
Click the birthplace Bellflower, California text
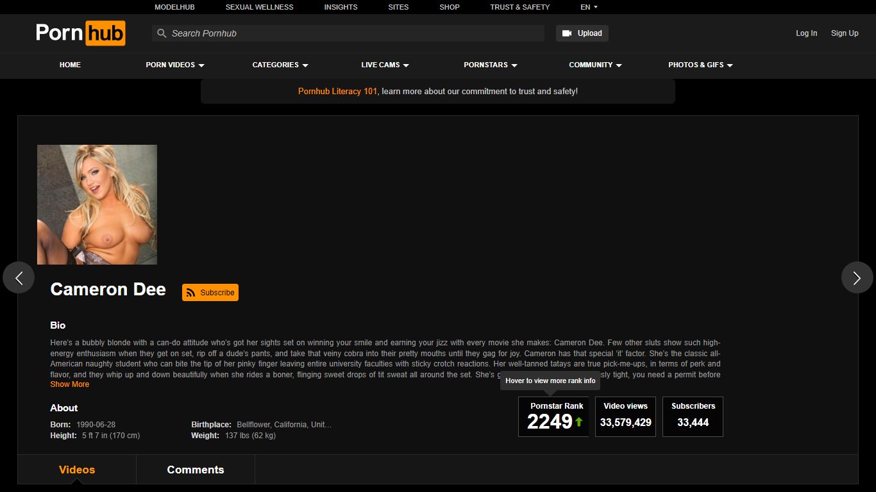284,425
